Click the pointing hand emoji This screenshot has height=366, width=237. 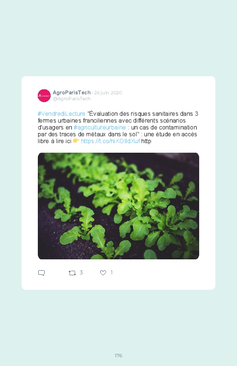click(x=76, y=141)
